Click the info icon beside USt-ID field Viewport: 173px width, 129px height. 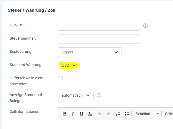tap(145, 25)
